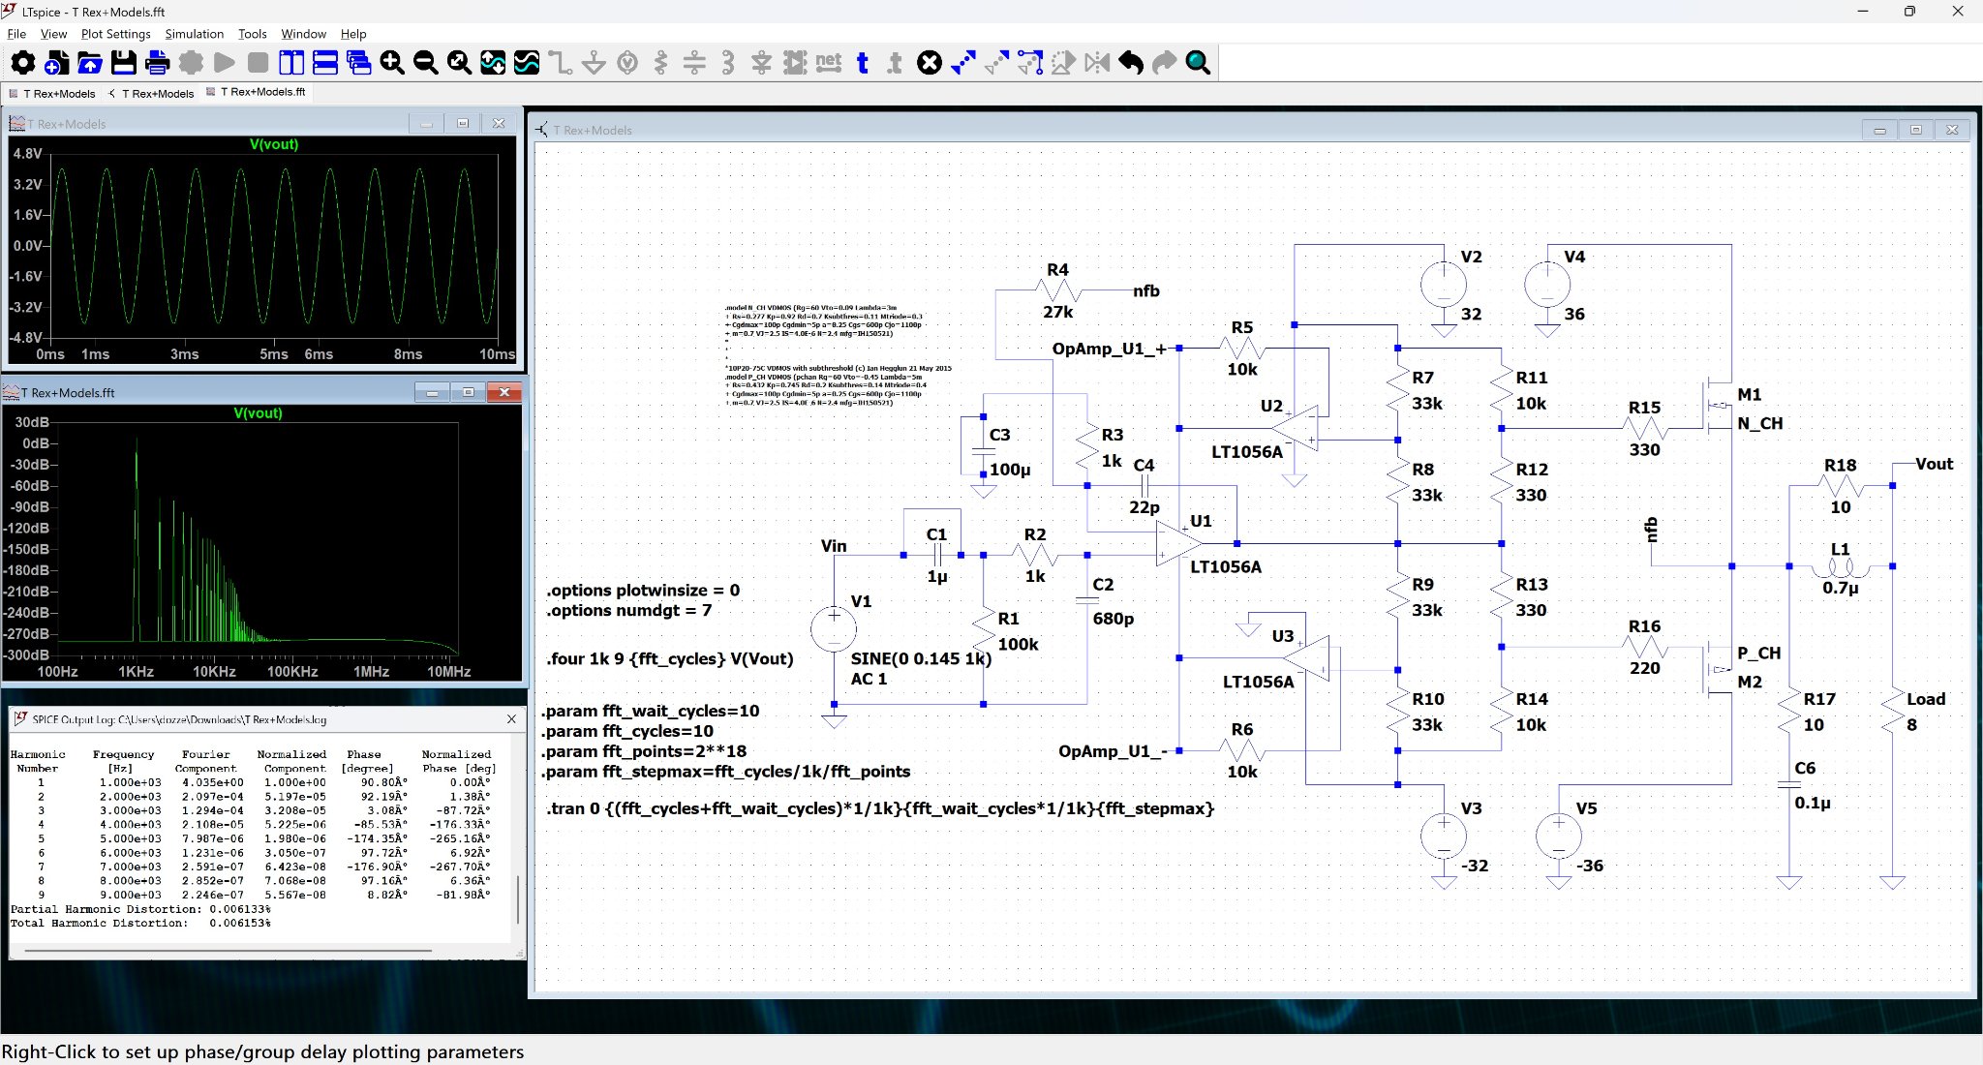Click the SPICE log vertical scrollbar
Viewport: 1983px width, 1065px height.
[518, 898]
